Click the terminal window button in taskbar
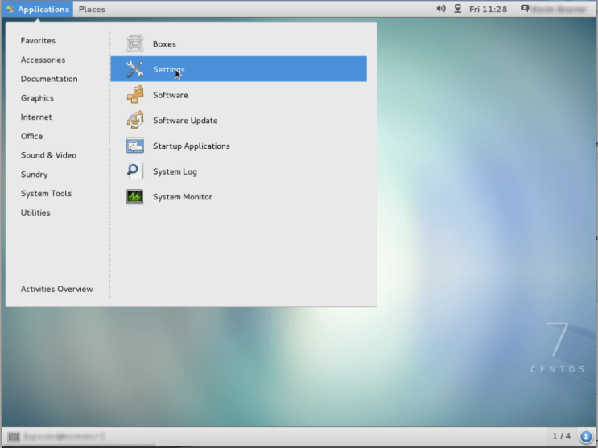The image size is (598, 448). tap(80, 436)
